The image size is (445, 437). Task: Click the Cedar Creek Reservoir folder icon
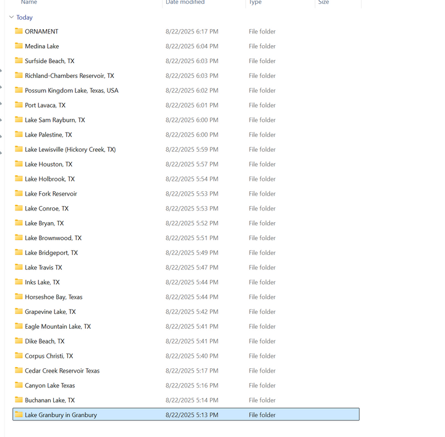point(19,371)
